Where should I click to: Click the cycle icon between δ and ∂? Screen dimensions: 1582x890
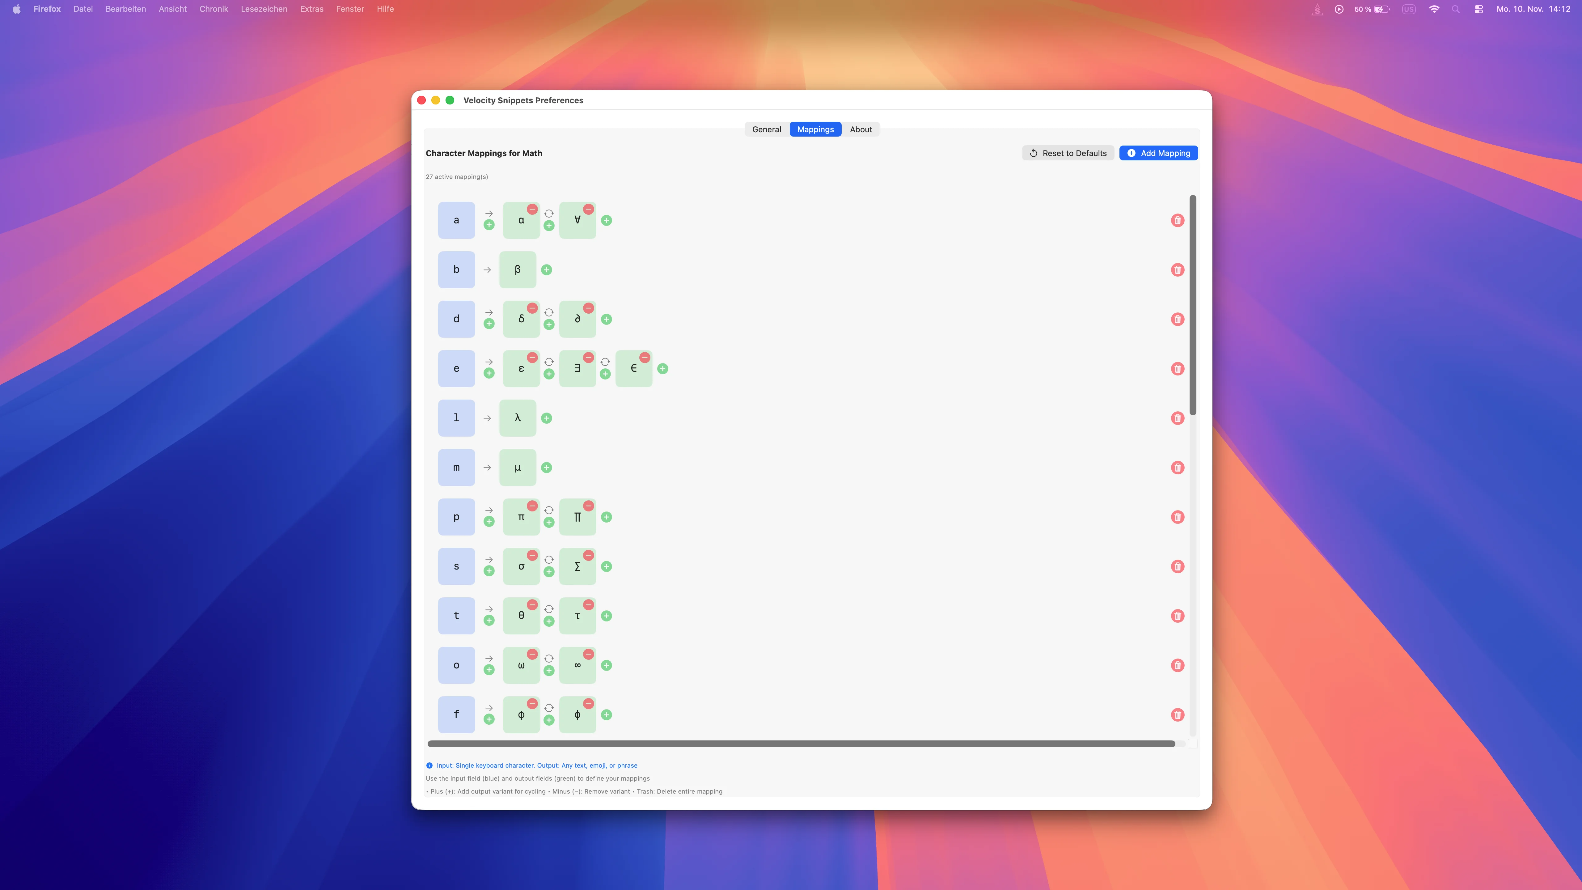pos(549,313)
